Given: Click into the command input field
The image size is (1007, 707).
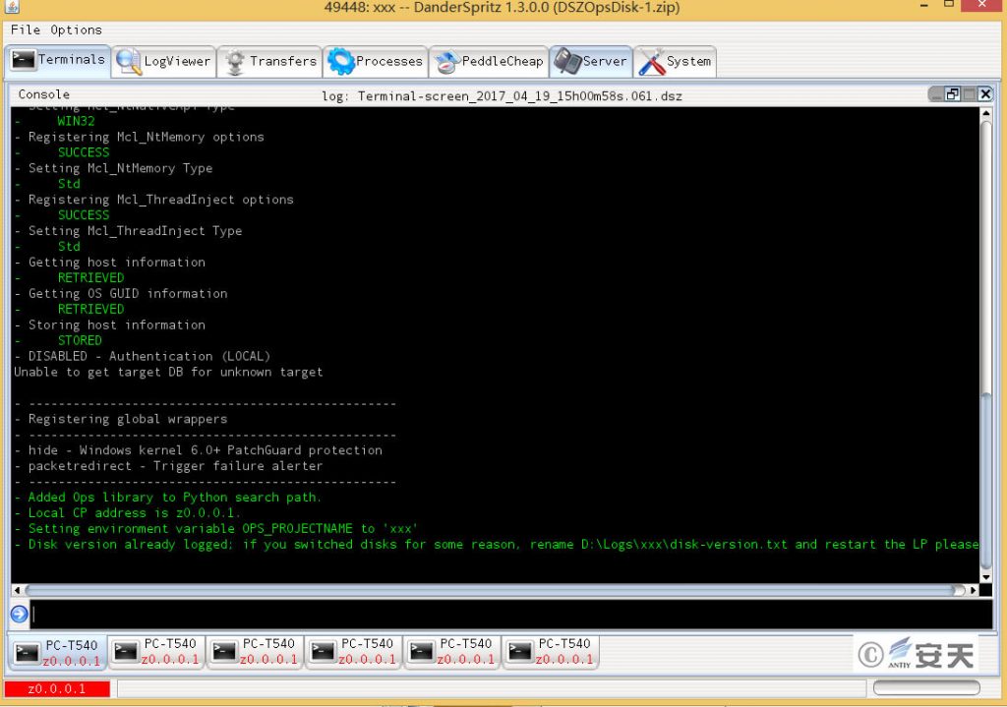Looking at the screenshot, I should click(492, 614).
